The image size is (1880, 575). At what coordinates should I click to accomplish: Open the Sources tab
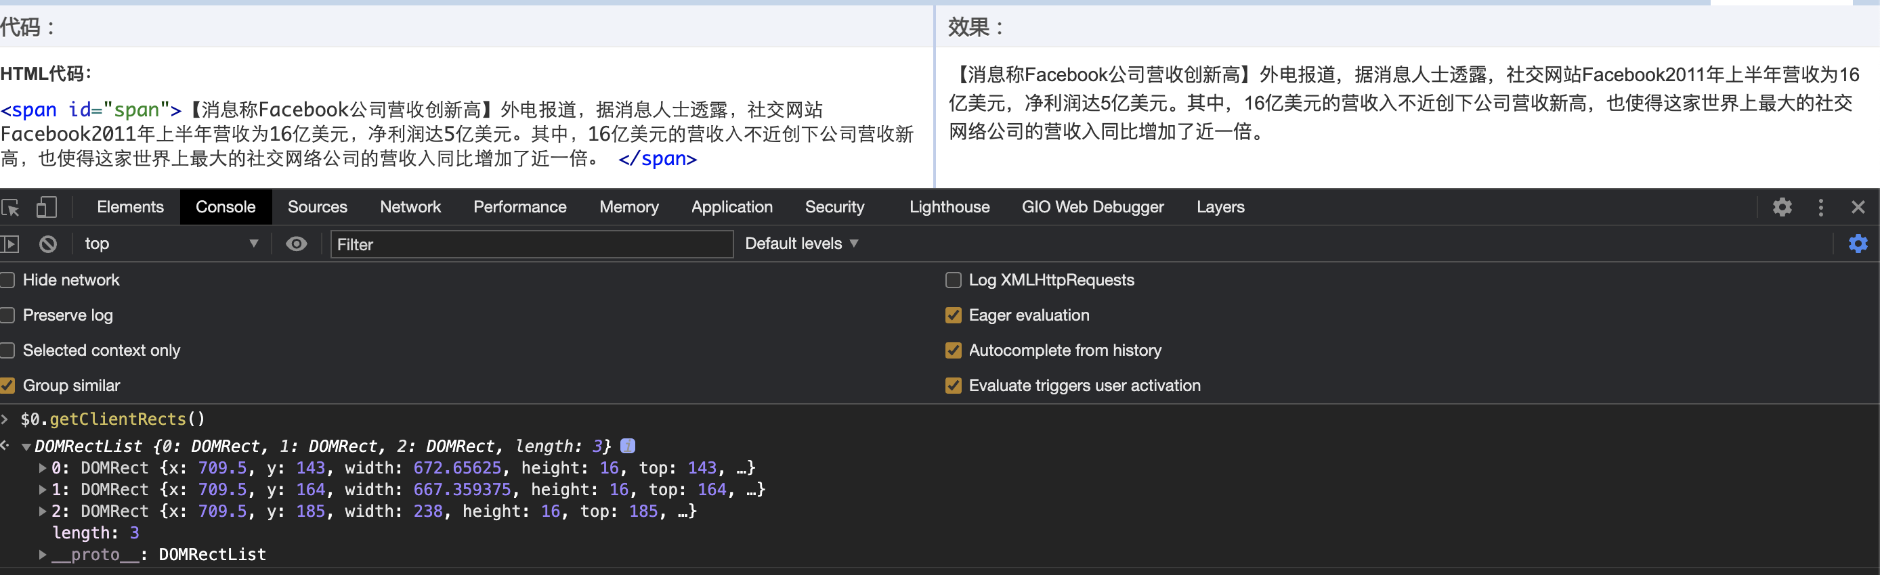pyautogui.click(x=318, y=207)
